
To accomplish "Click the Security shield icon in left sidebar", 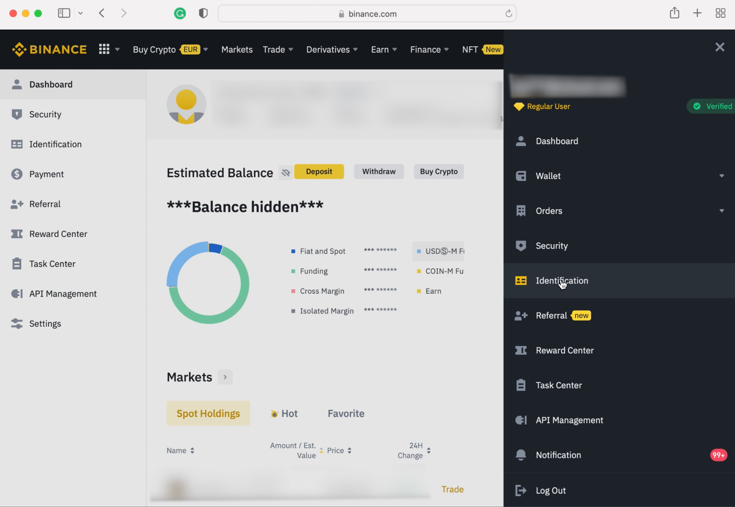I will pos(17,114).
